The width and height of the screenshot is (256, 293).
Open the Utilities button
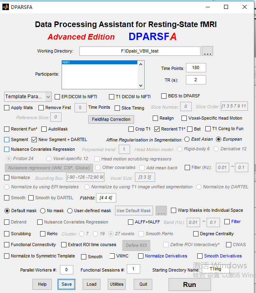click(117, 284)
